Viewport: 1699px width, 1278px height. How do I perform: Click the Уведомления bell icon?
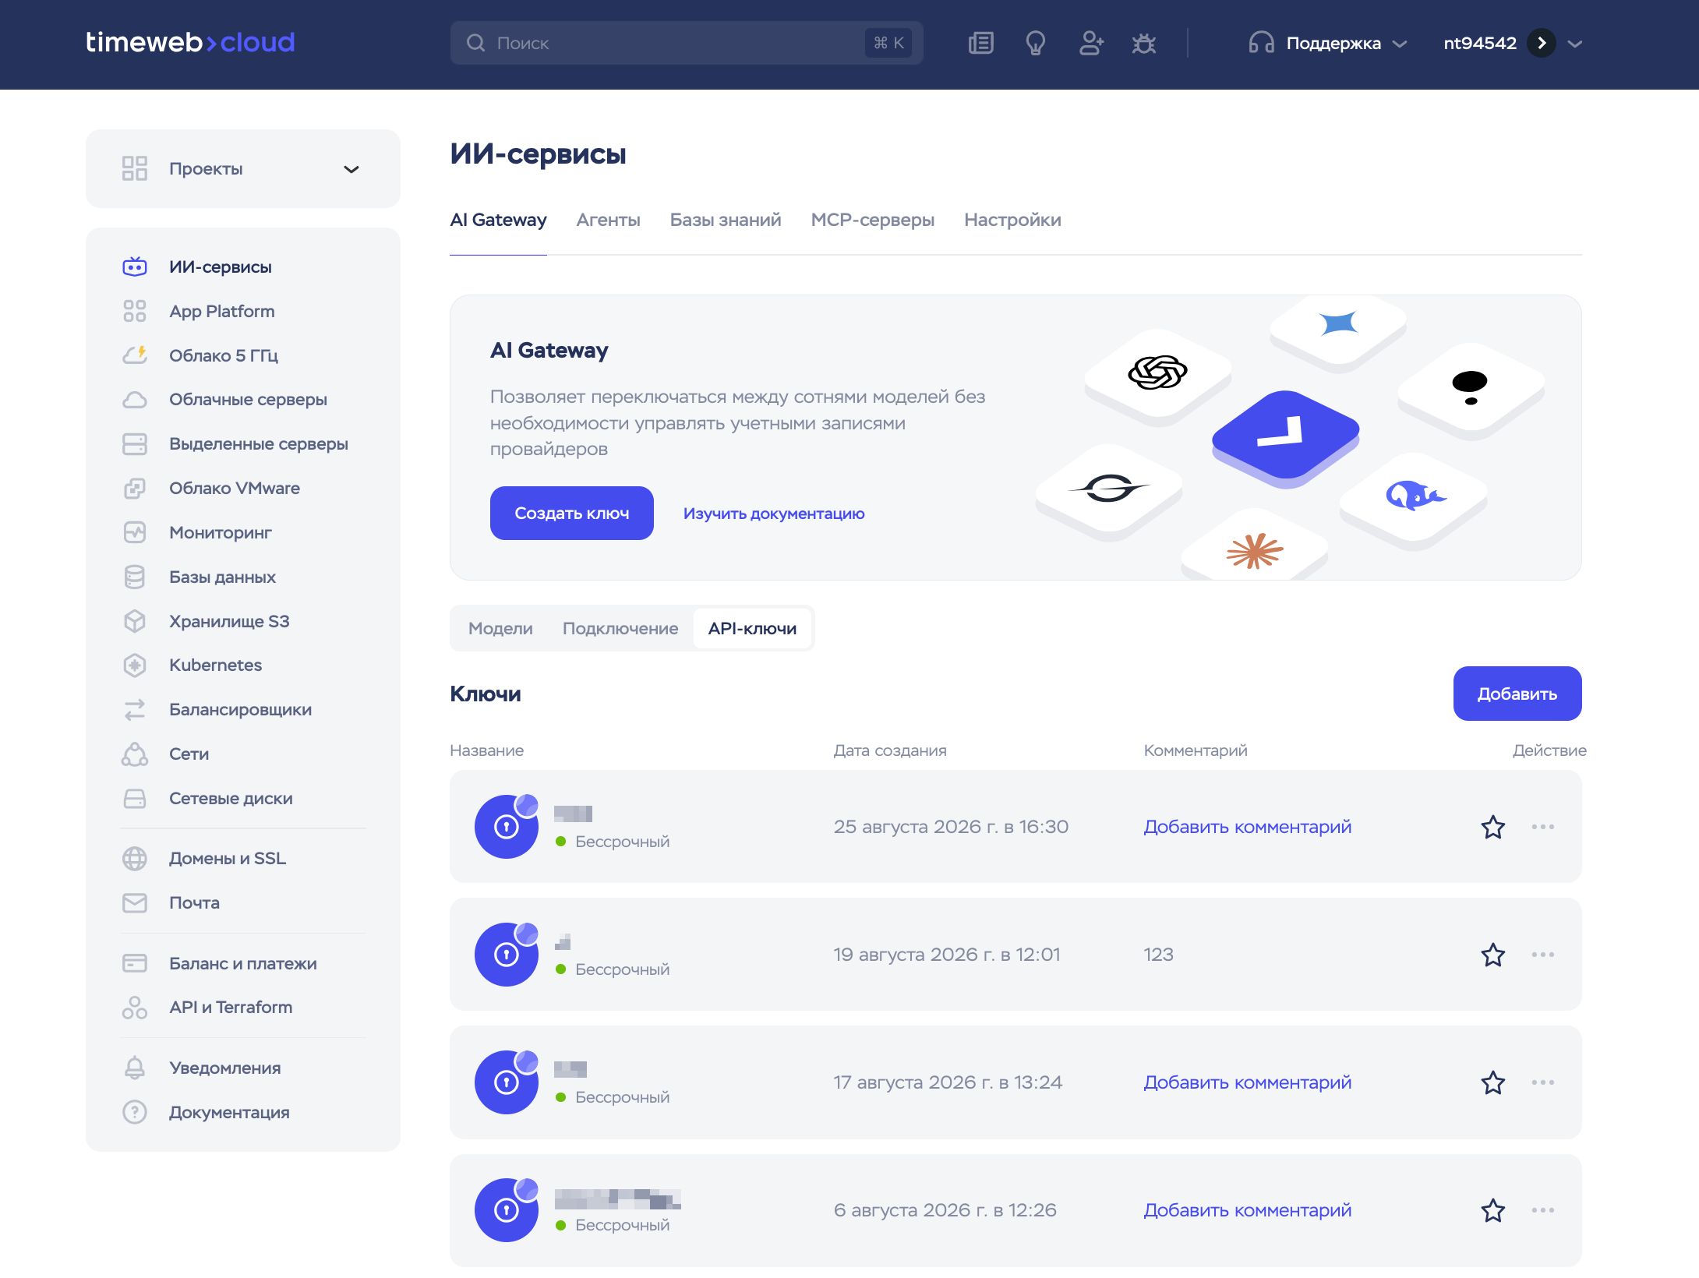[x=135, y=1068]
